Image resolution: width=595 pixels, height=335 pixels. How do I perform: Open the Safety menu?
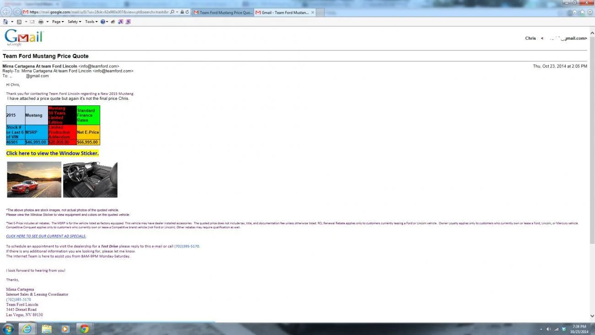(x=74, y=22)
